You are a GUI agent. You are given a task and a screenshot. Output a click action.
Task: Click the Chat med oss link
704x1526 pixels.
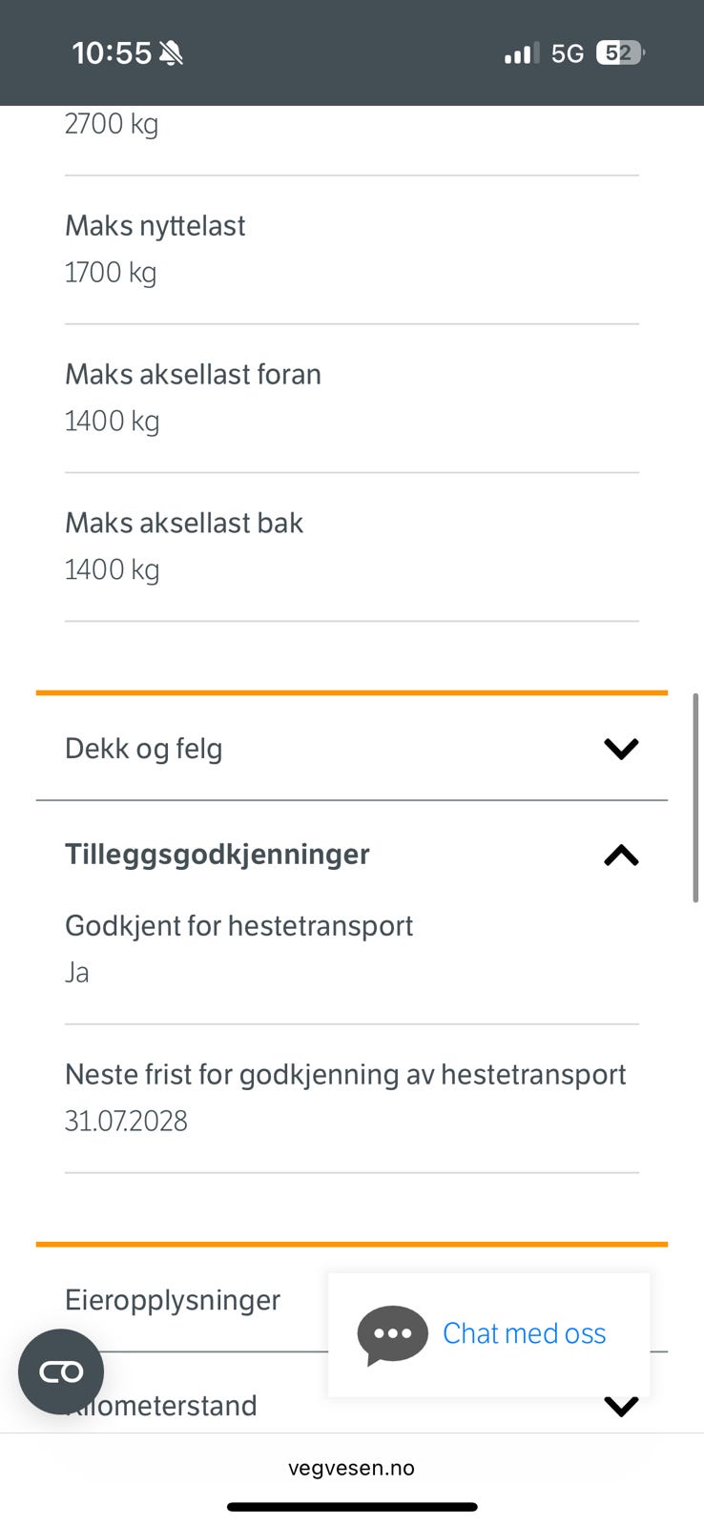(x=524, y=1333)
